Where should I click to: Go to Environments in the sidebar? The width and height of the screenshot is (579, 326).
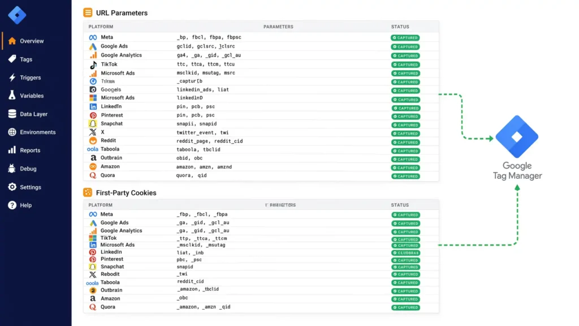(38, 132)
